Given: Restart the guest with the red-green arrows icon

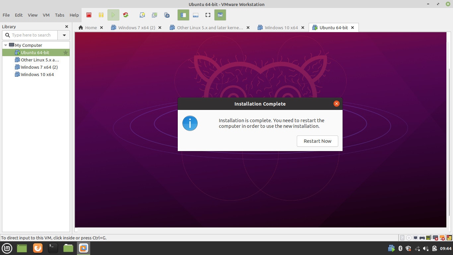Looking at the screenshot, I should (x=126, y=15).
